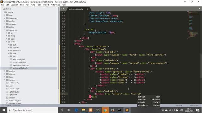The image size is (202, 113).
Task: Open the Goto menu
Action: click(x=33, y=5)
